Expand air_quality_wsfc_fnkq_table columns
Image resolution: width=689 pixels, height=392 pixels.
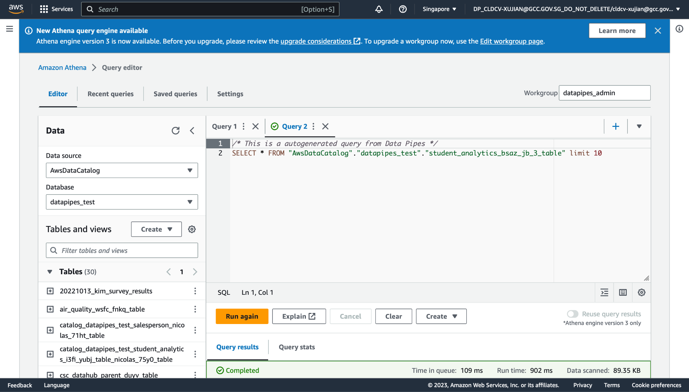(x=50, y=309)
